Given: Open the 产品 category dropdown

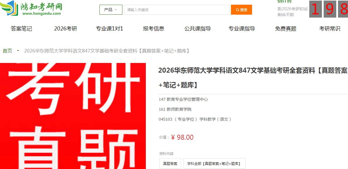Looking at the screenshot, I should pos(111,10).
